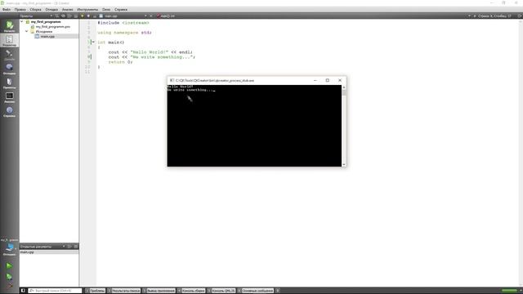
Task: Open the Problems (Проблемы) output pane
Action: click(x=95, y=291)
